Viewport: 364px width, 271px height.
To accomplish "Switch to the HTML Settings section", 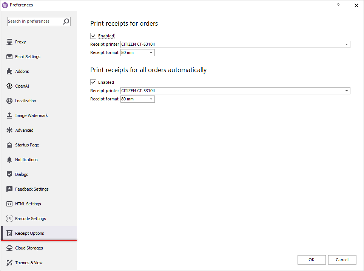I will coord(28,204).
